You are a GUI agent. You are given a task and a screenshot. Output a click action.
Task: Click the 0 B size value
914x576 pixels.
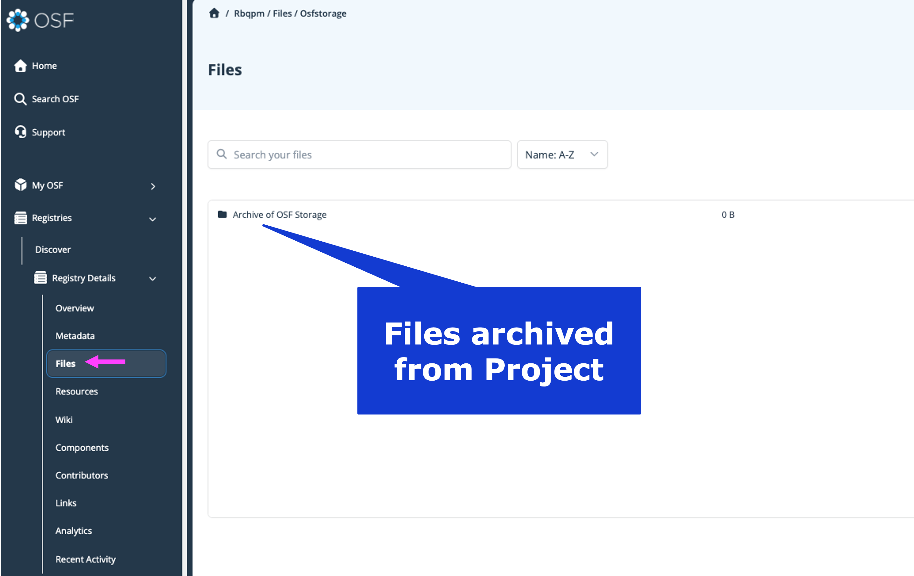pos(728,215)
